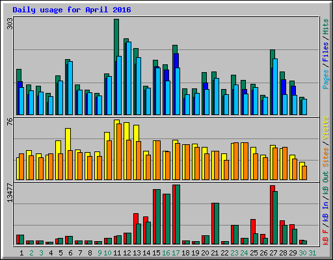The height and width of the screenshot is (260, 333).
Task: Click day 15 on the axis
Action: click(x=156, y=253)
